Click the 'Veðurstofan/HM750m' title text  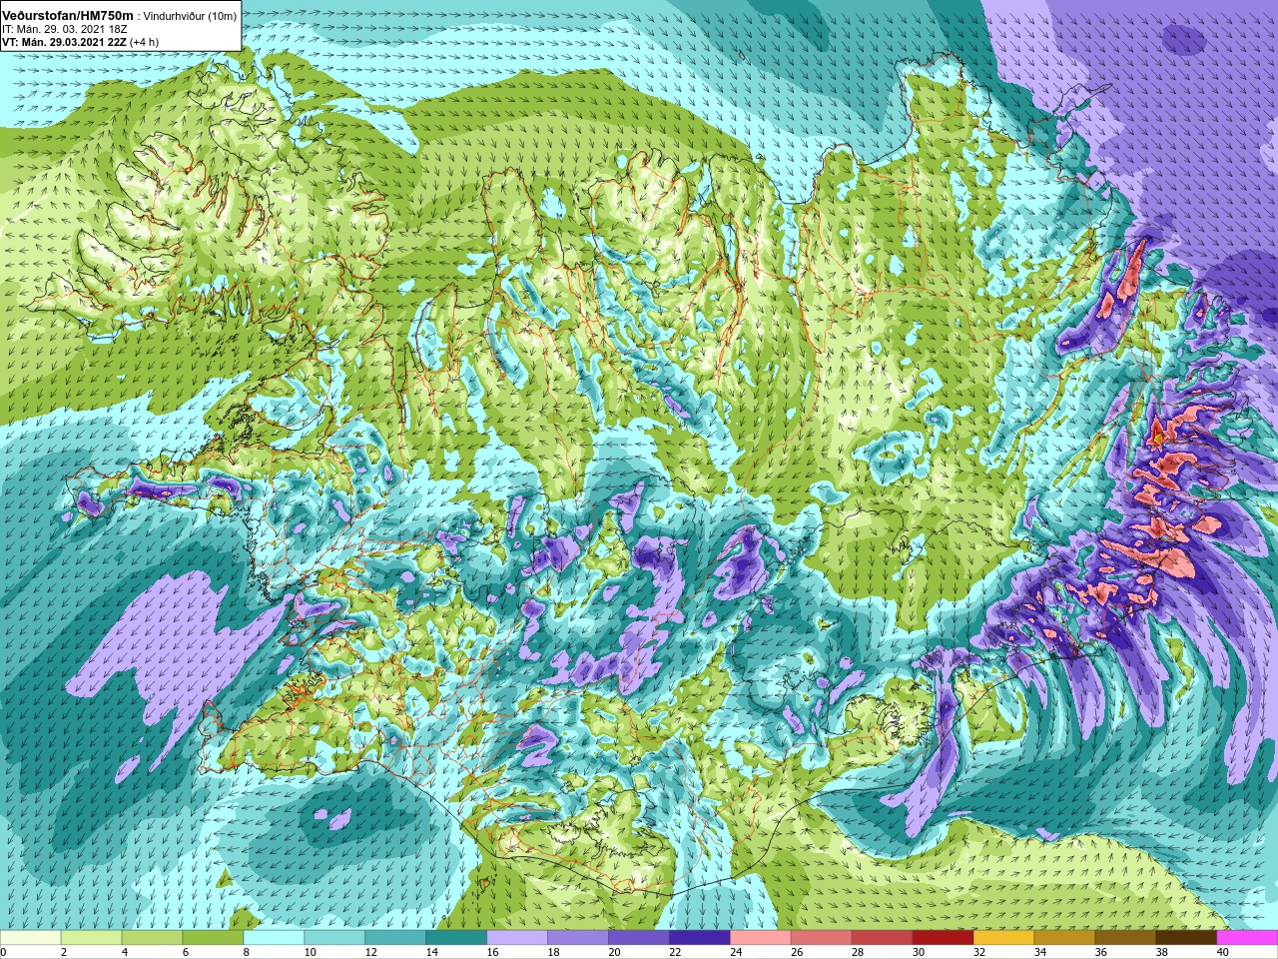coord(67,16)
